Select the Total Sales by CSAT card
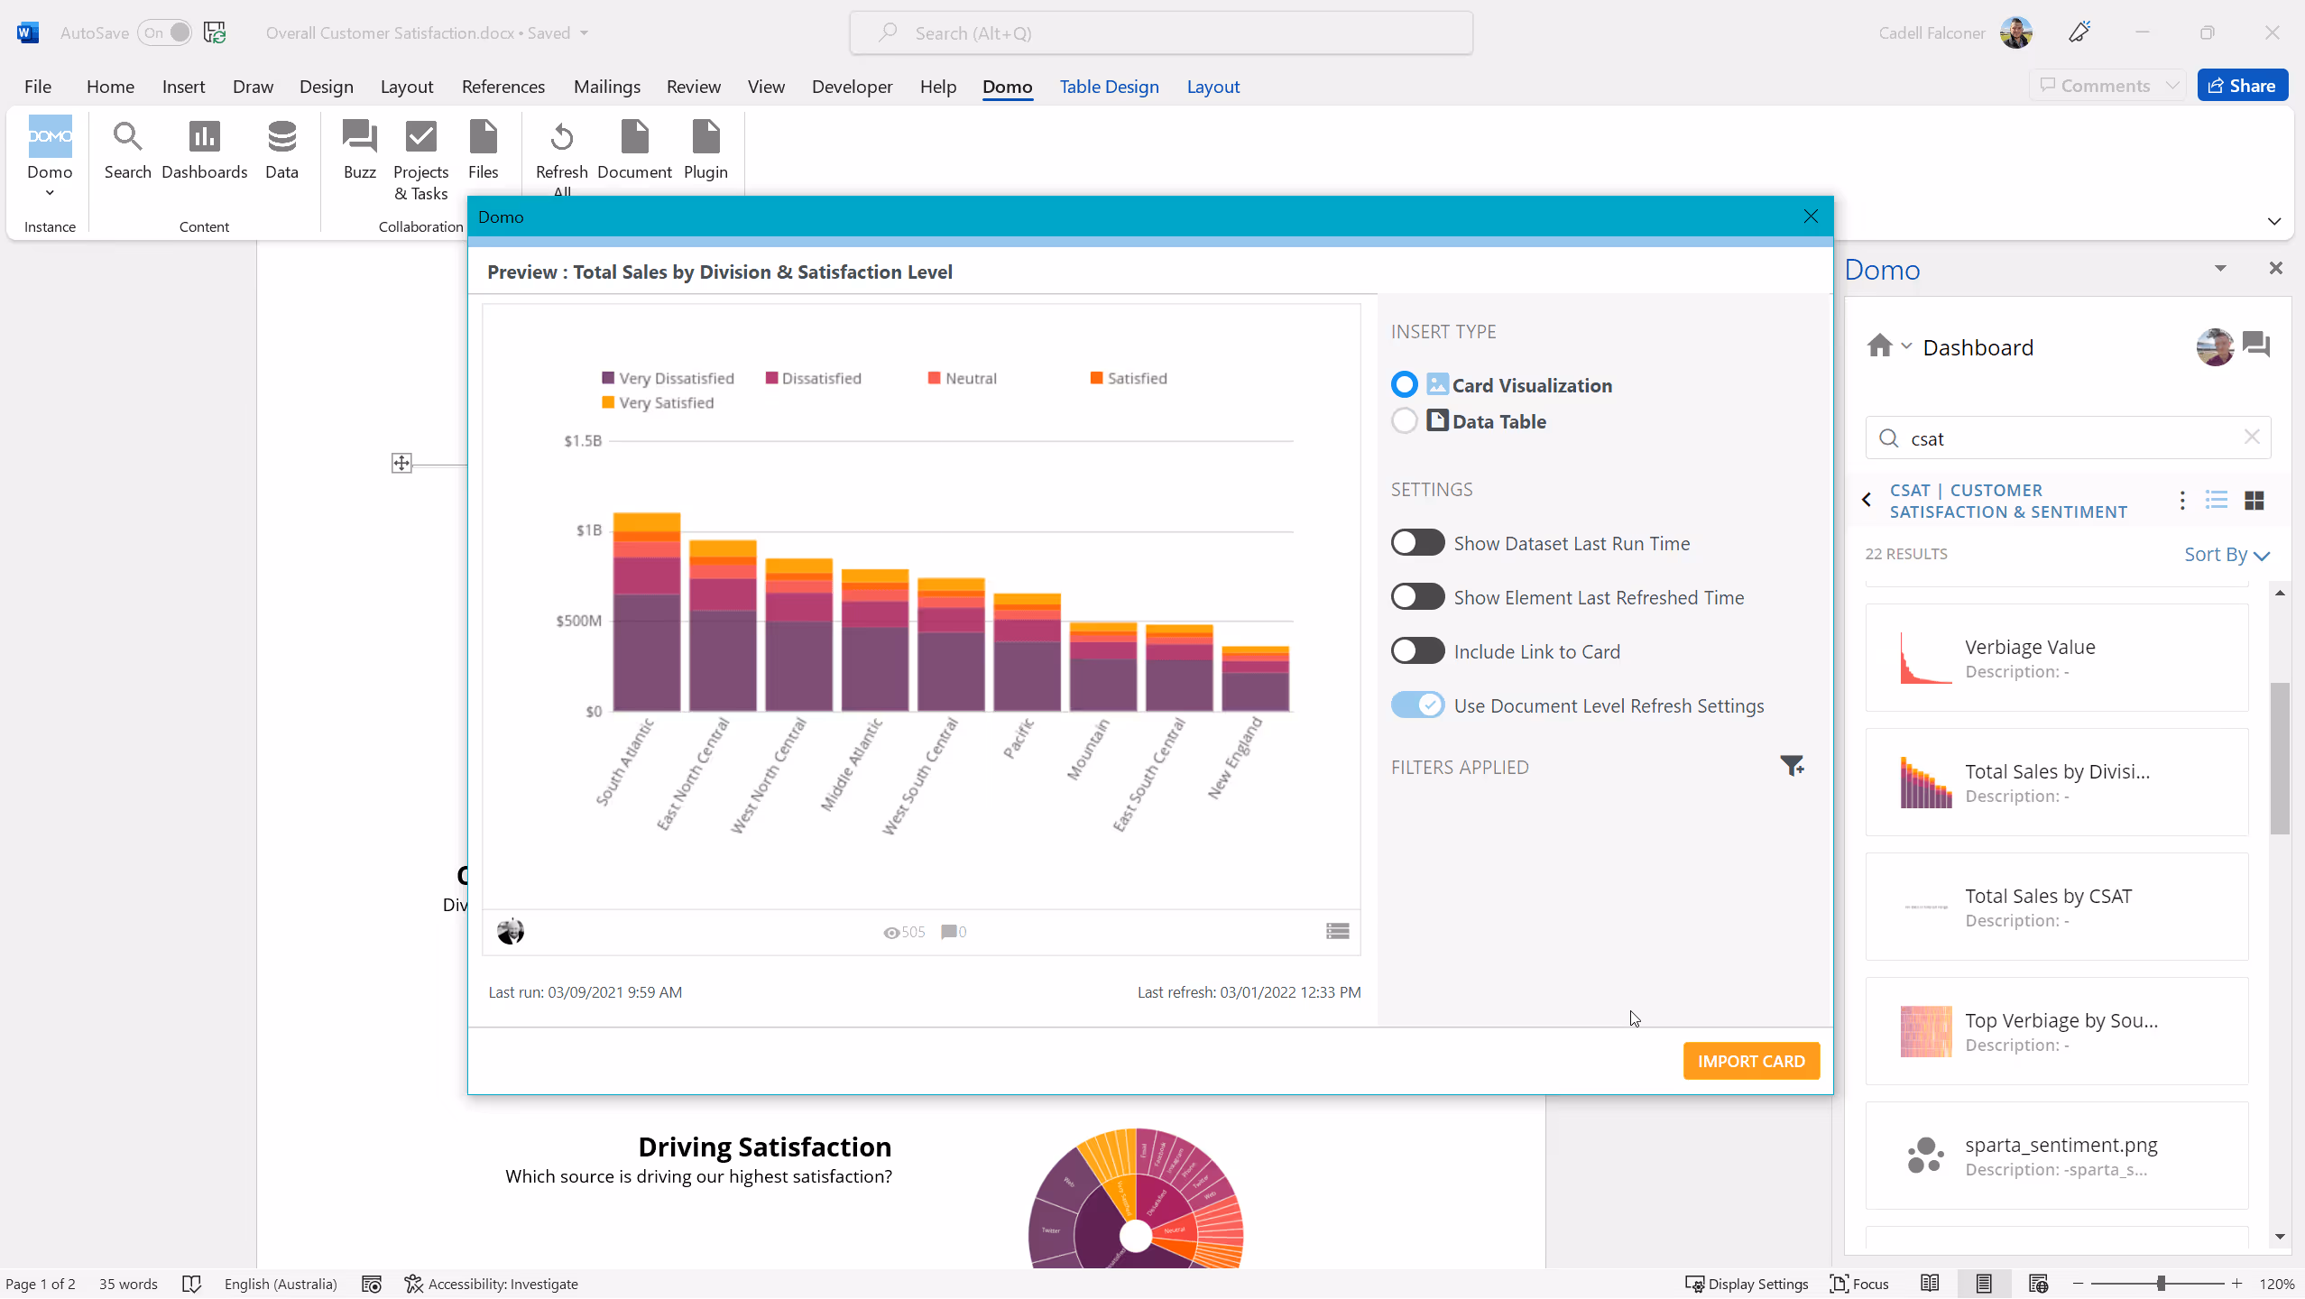The width and height of the screenshot is (2305, 1299). 2056,907
